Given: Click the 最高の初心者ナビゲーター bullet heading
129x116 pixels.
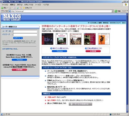Looking at the screenshot, I should (57, 87).
